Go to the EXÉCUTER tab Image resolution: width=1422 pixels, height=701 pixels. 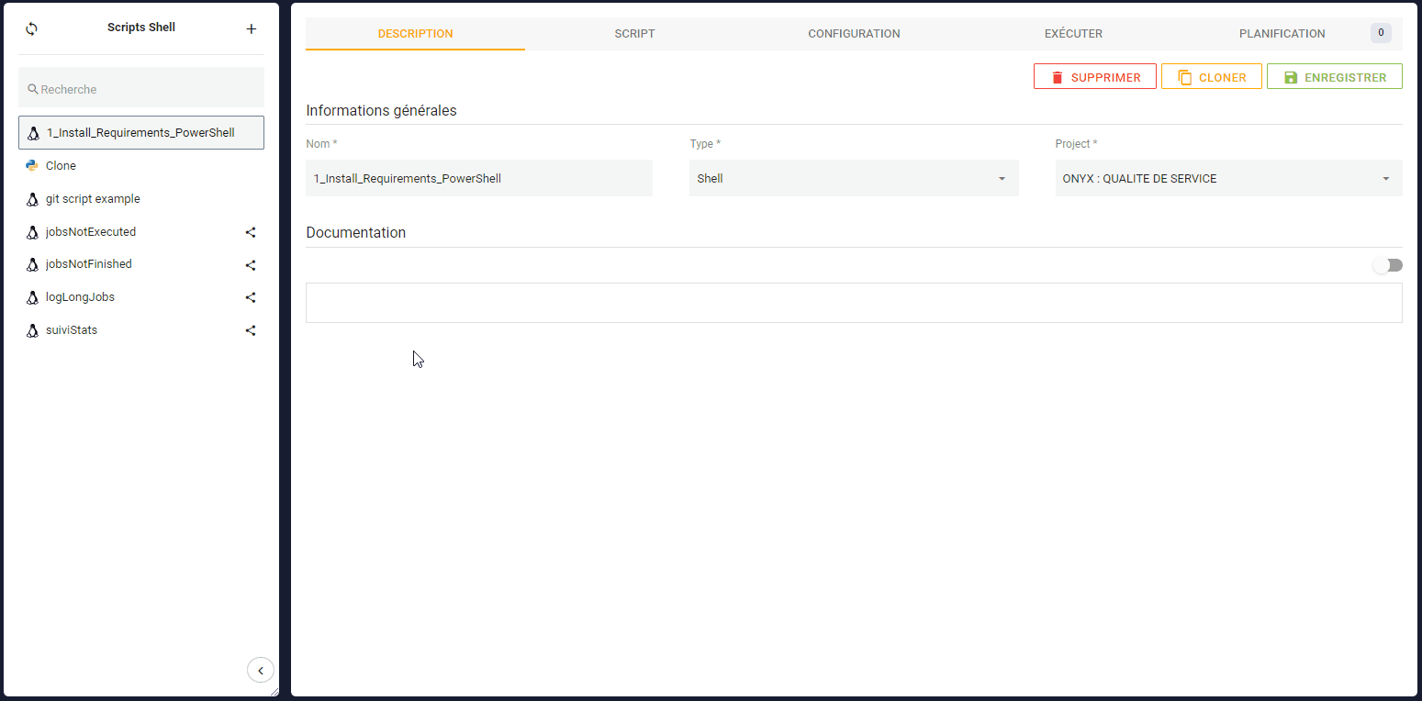(1073, 34)
